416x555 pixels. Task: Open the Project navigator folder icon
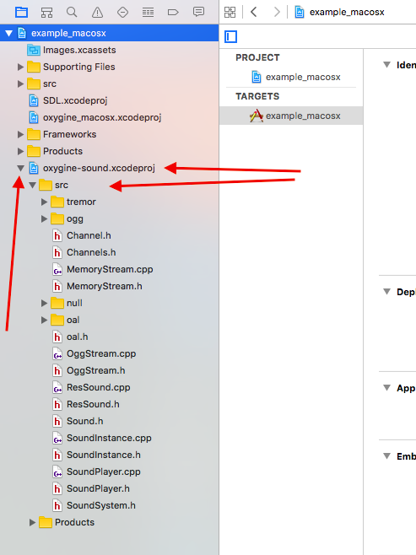21,13
